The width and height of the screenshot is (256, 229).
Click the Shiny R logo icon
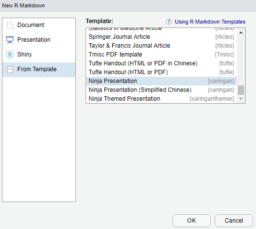[x=10, y=55]
